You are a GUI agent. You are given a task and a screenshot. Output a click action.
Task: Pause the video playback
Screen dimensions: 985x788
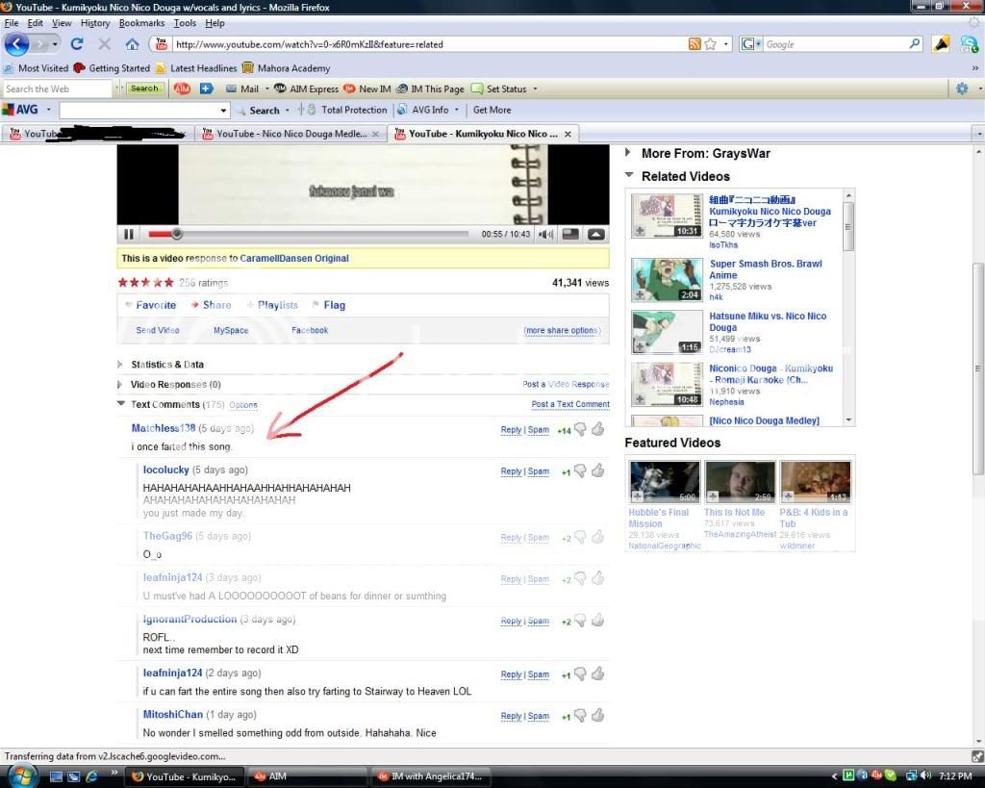(129, 234)
